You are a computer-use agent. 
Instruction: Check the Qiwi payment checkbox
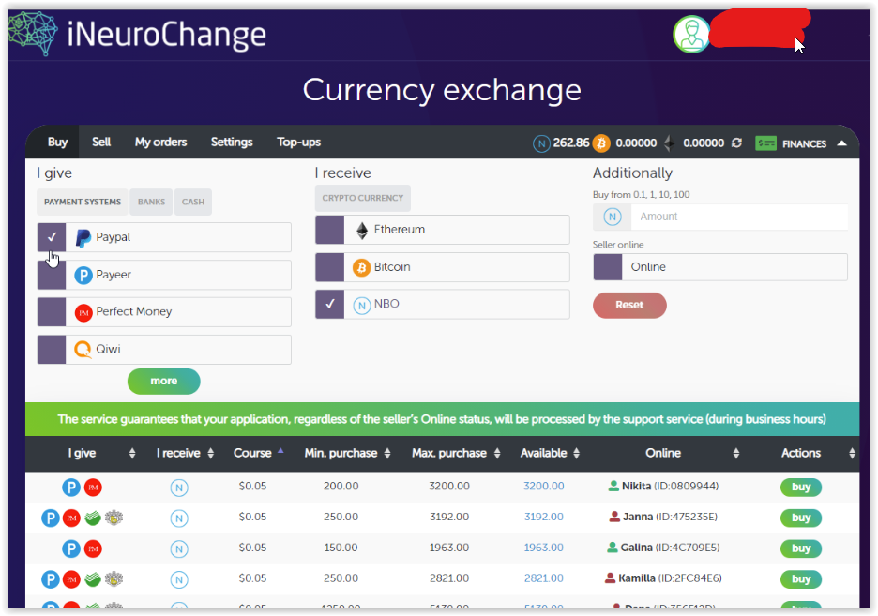coord(52,349)
